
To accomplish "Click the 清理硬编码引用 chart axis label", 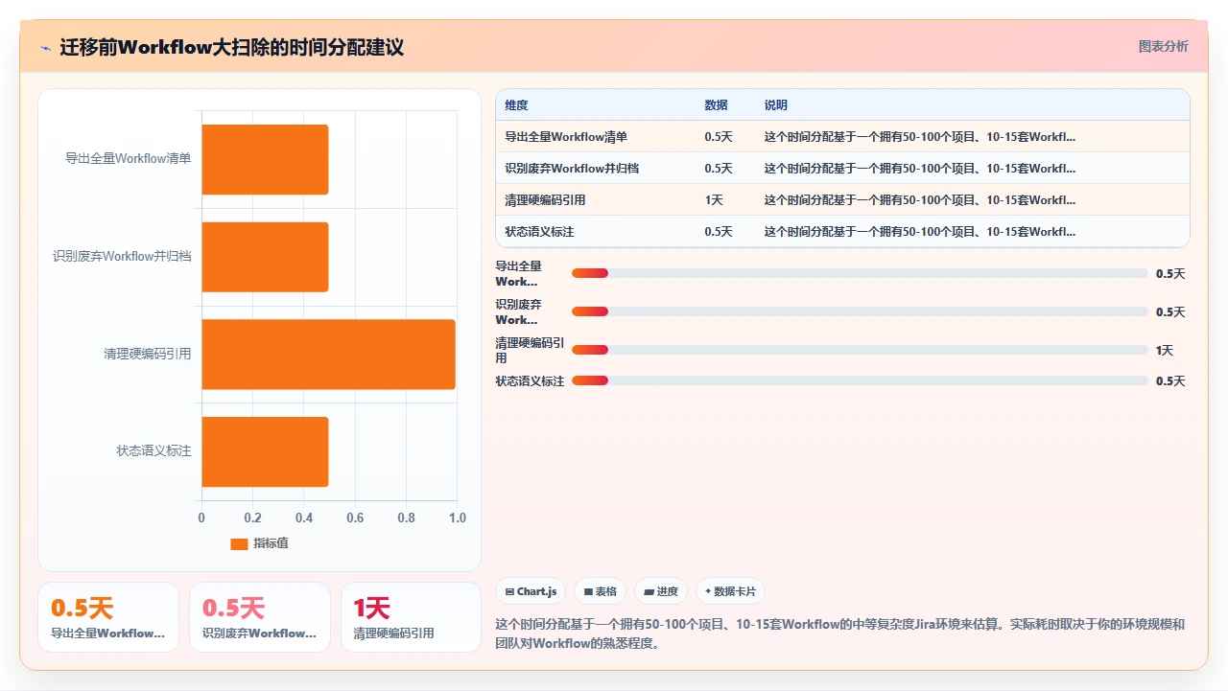I will 148,354.
